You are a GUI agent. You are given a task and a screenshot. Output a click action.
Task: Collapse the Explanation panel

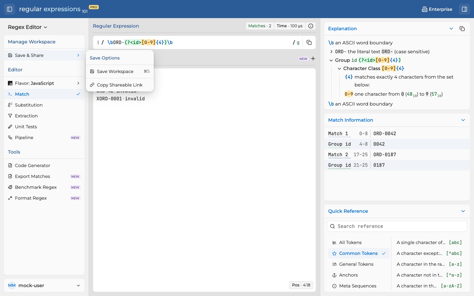tap(451, 29)
